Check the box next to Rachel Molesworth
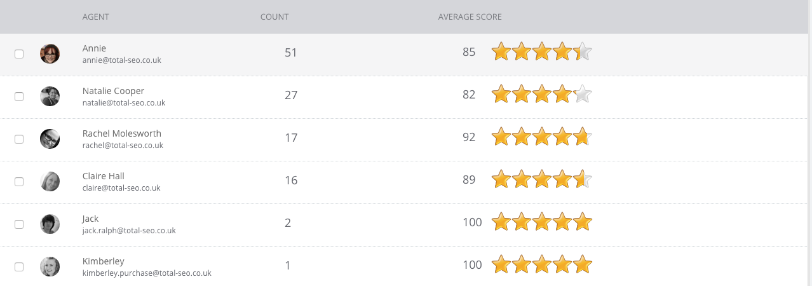 [19, 139]
